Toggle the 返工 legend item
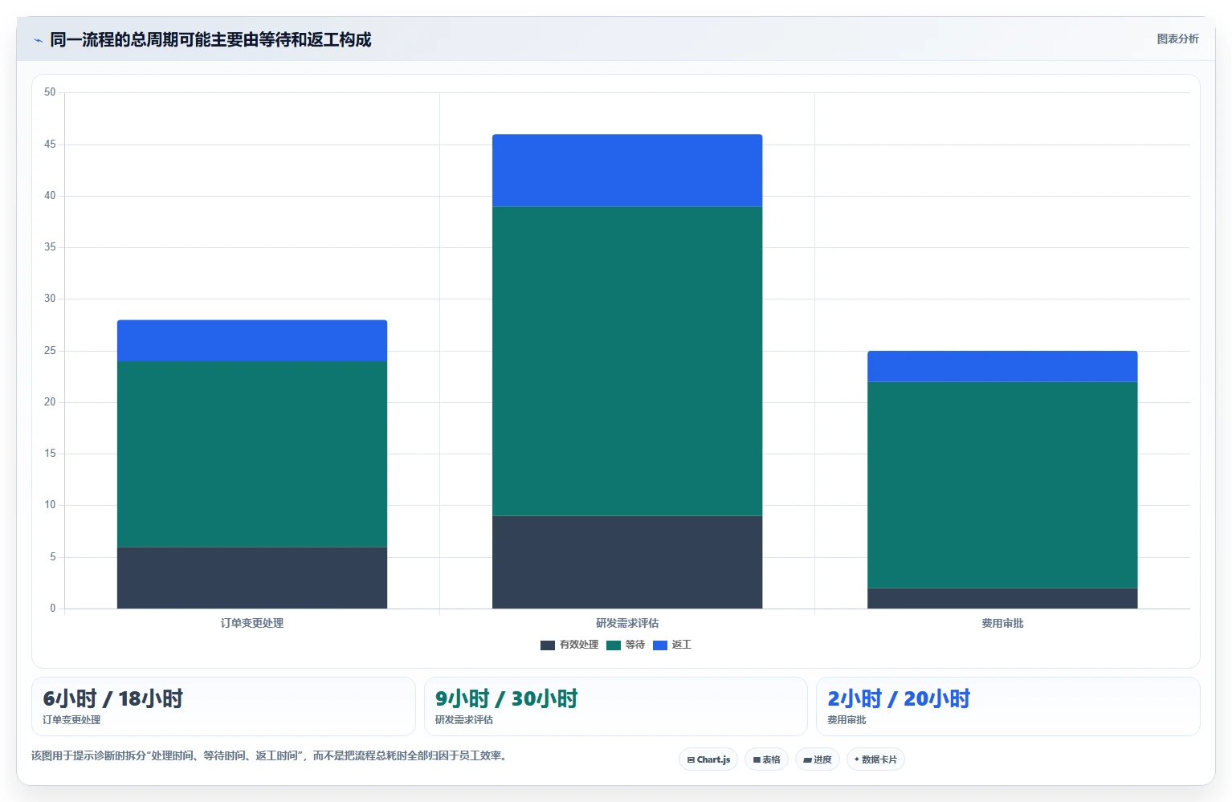Image resolution: width=1232 pixels, height=802 pixels. 672,645
